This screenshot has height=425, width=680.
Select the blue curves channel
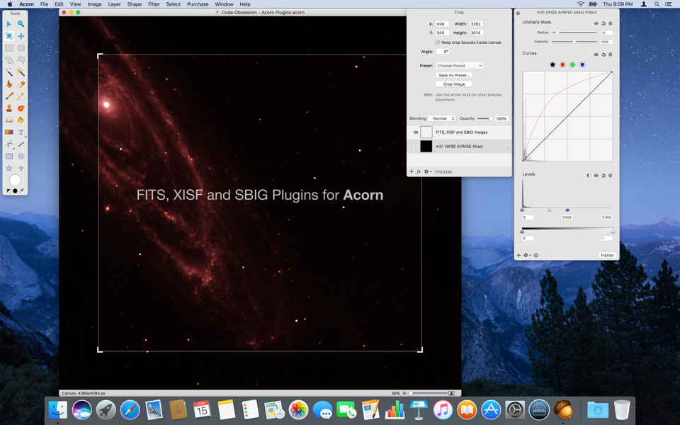pyautogui.click(x=582, y=64)
